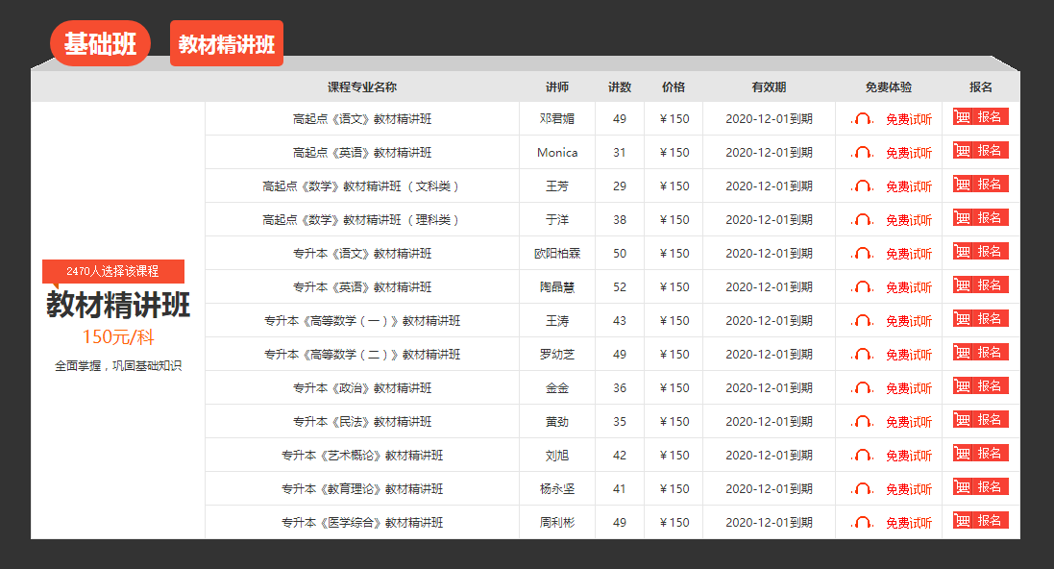
Task: Click lecturer name 陶晶慧
Action: coord(557,287)
